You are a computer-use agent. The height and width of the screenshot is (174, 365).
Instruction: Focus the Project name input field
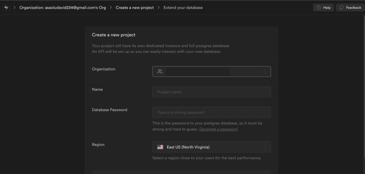(212, 92)
